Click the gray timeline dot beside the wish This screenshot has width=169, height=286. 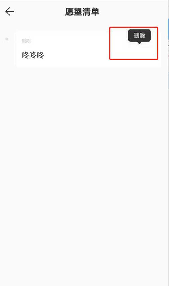pyautogui.click(x=7, y=39)
